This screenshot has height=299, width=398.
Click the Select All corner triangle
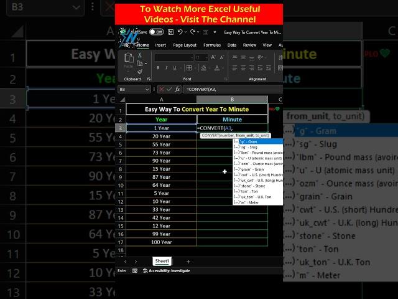pos(123,99)
